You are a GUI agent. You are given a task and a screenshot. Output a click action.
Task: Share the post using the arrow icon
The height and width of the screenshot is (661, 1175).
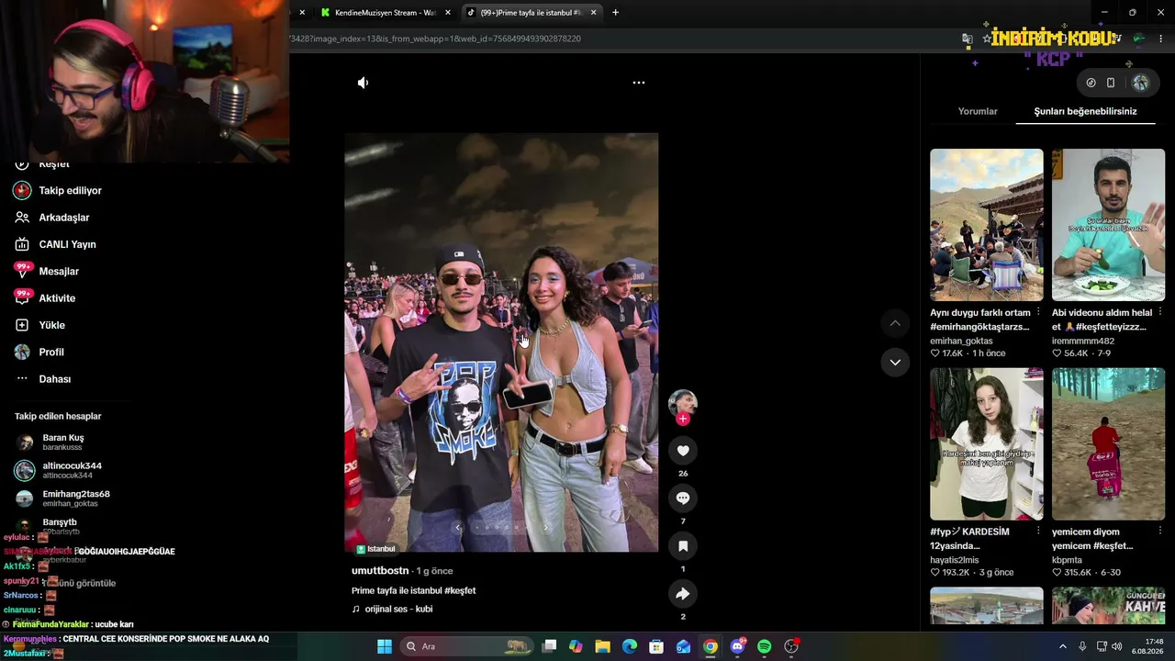(683, 594)
